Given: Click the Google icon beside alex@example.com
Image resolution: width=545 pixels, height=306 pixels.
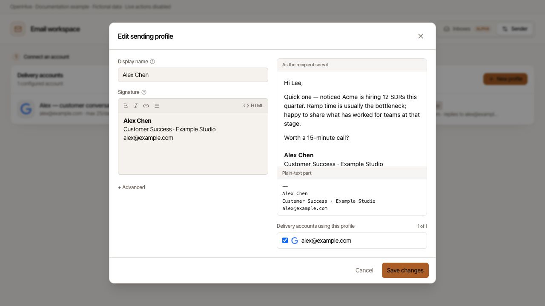Looking at the screenshot, I should (295, 241).
